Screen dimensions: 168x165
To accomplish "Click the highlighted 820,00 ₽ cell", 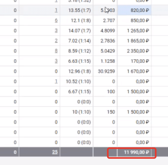I will (134, 10).
